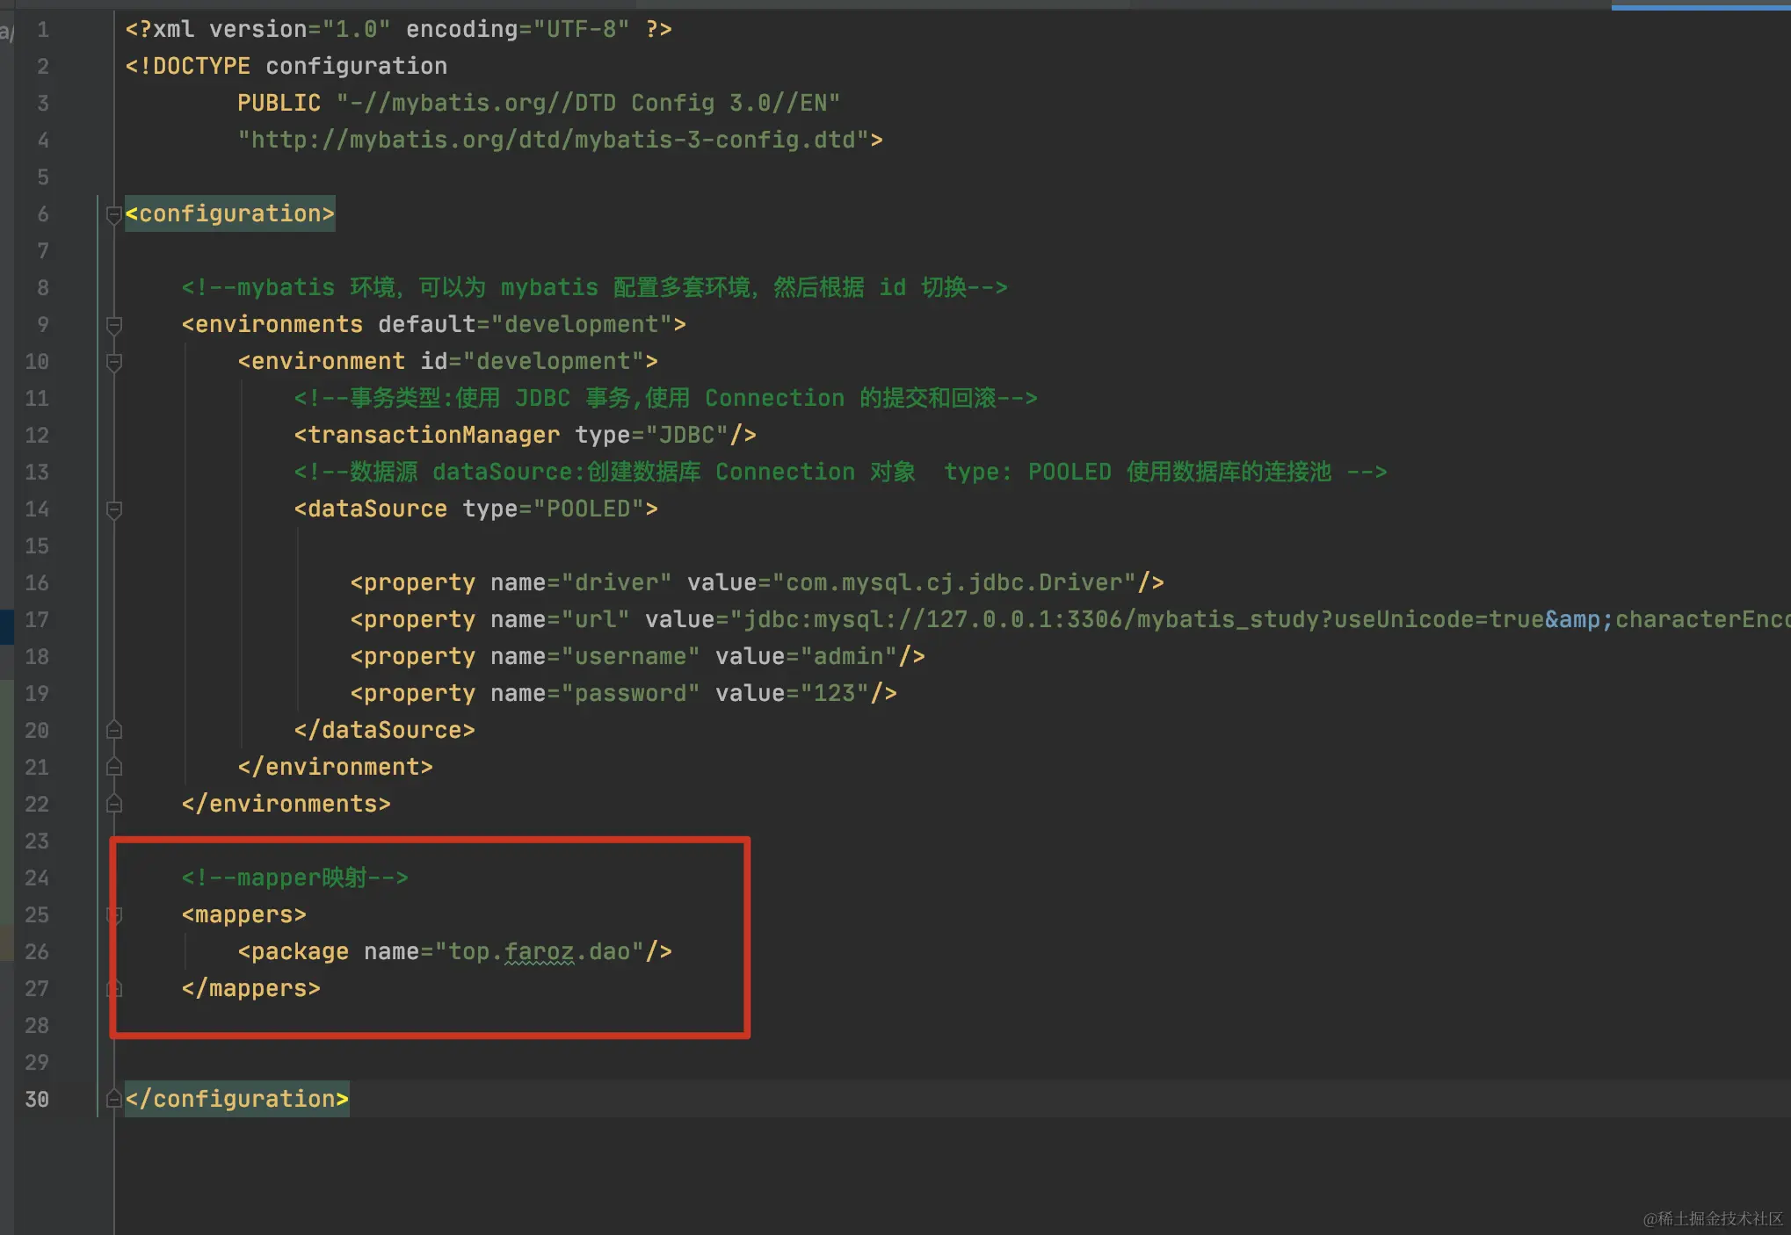
Task: Click the username value "admin"
Action: pos(848,657)
